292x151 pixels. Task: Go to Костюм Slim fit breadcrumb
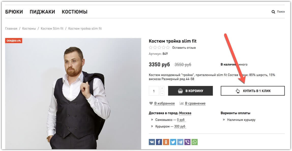tap(52, 29)
